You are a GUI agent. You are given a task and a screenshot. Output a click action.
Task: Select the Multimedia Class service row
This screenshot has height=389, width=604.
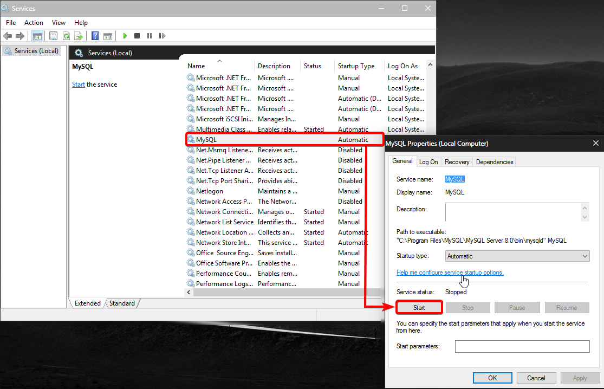click(x=306, y=129)
